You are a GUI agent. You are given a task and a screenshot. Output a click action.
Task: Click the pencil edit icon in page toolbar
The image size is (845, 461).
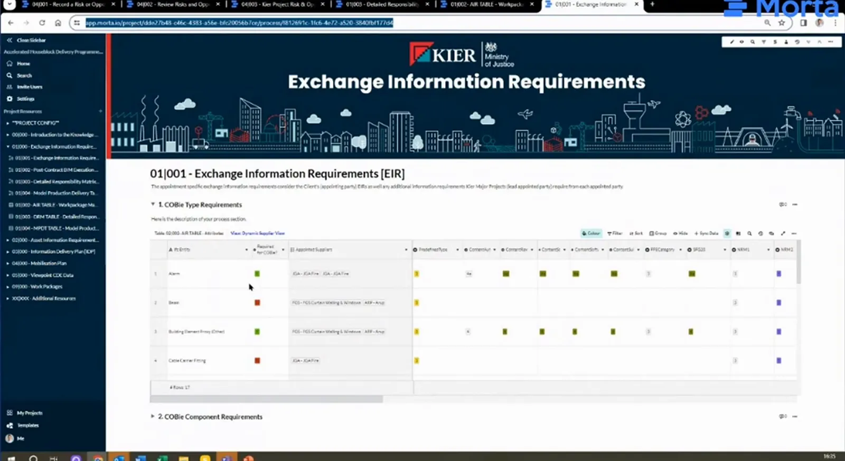(x=731, y=42)
